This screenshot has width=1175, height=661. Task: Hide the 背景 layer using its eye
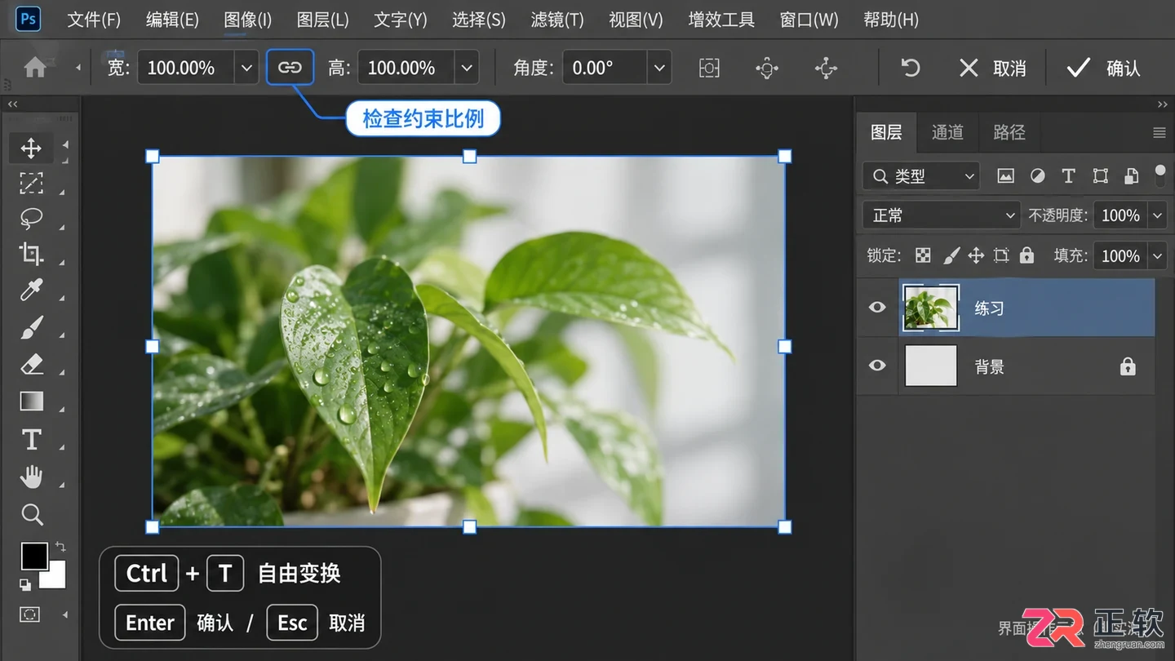877,365
